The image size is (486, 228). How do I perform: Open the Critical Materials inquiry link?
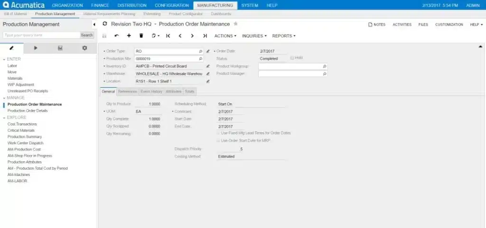(x=21, y=130)
